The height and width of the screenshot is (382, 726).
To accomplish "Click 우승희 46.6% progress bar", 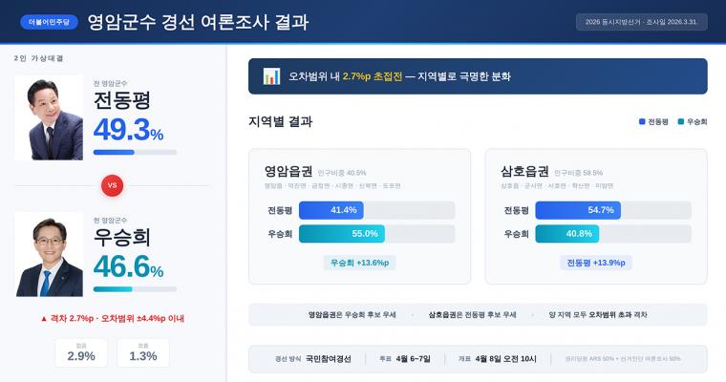I will click(135, 288).
